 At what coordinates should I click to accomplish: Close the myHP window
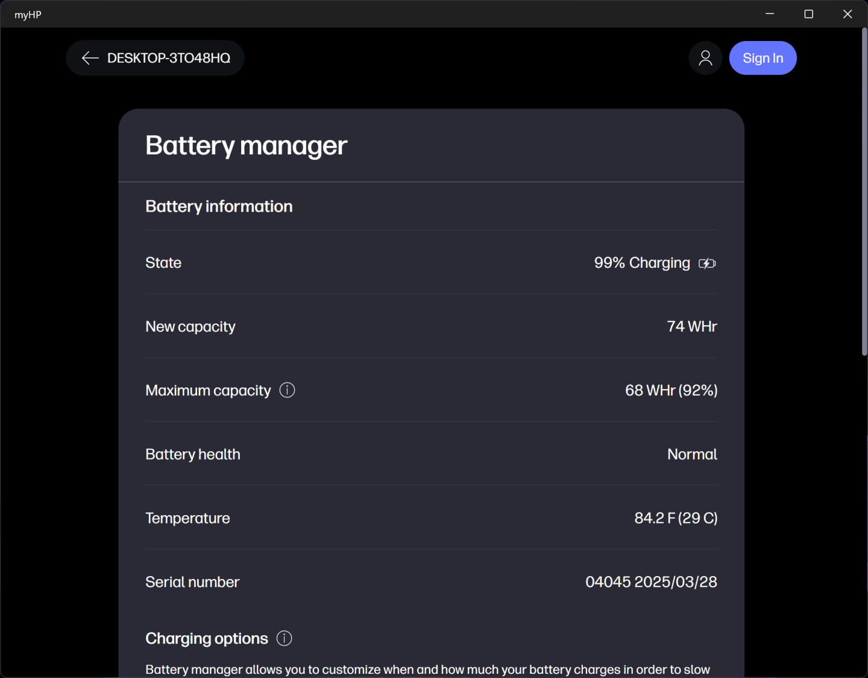(848, 14)
